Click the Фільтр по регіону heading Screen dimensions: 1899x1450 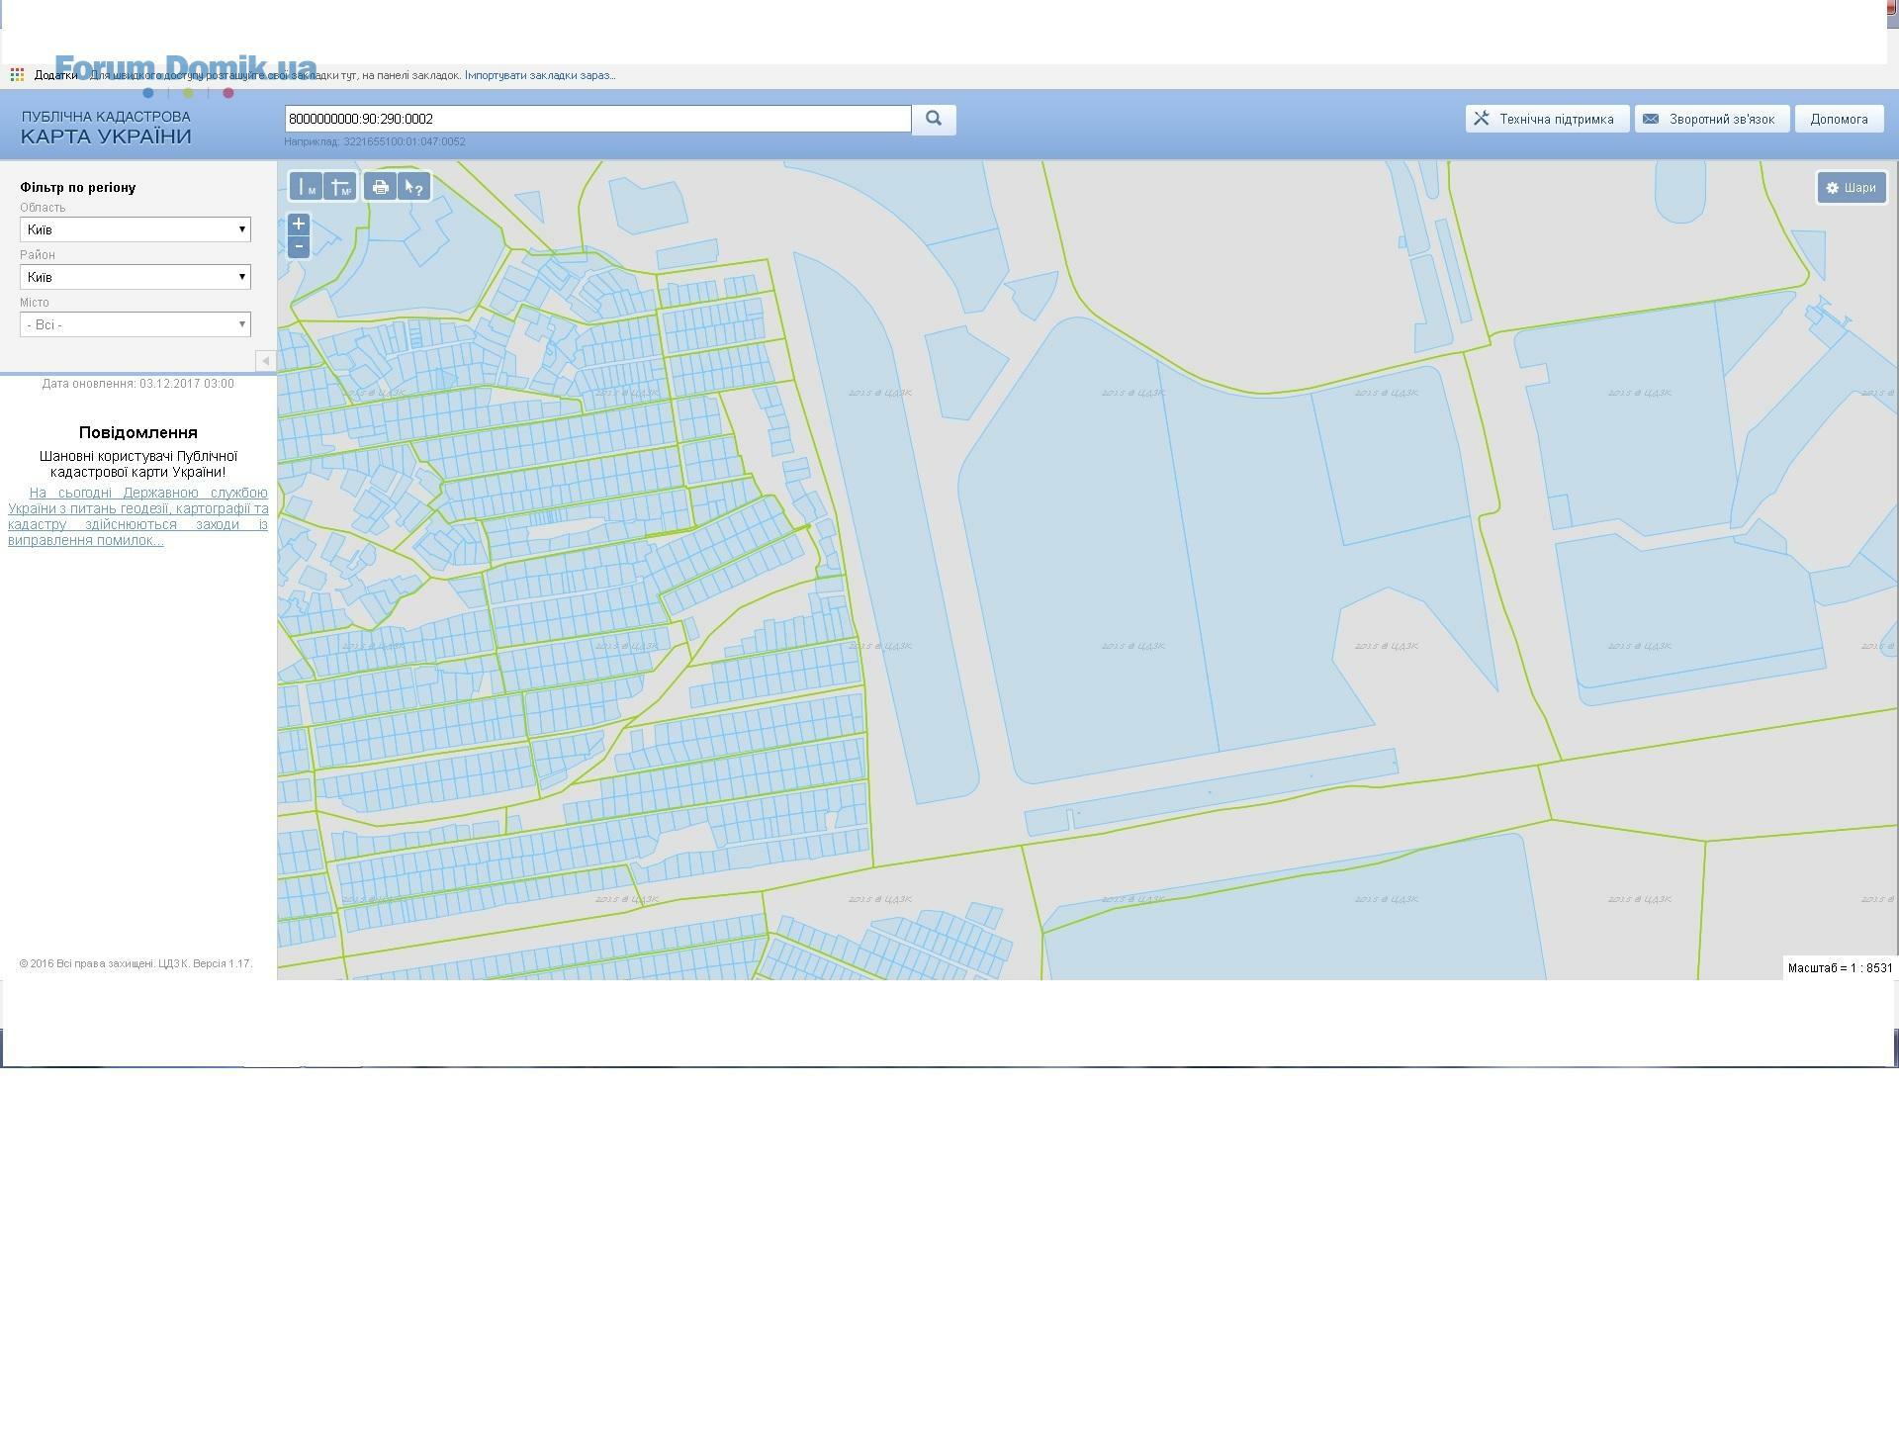click(x=78, y=187)
